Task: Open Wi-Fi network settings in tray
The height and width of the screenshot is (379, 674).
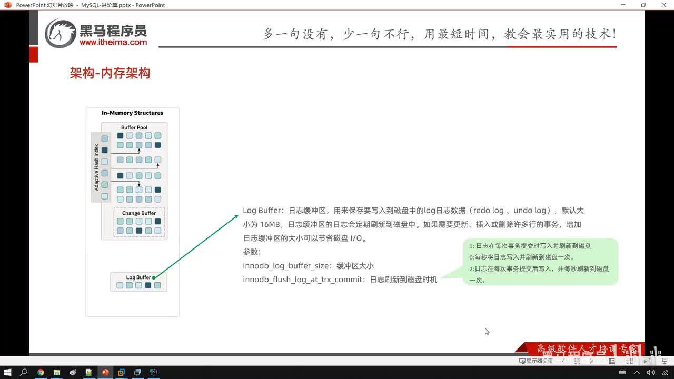Action: (666, 372)
